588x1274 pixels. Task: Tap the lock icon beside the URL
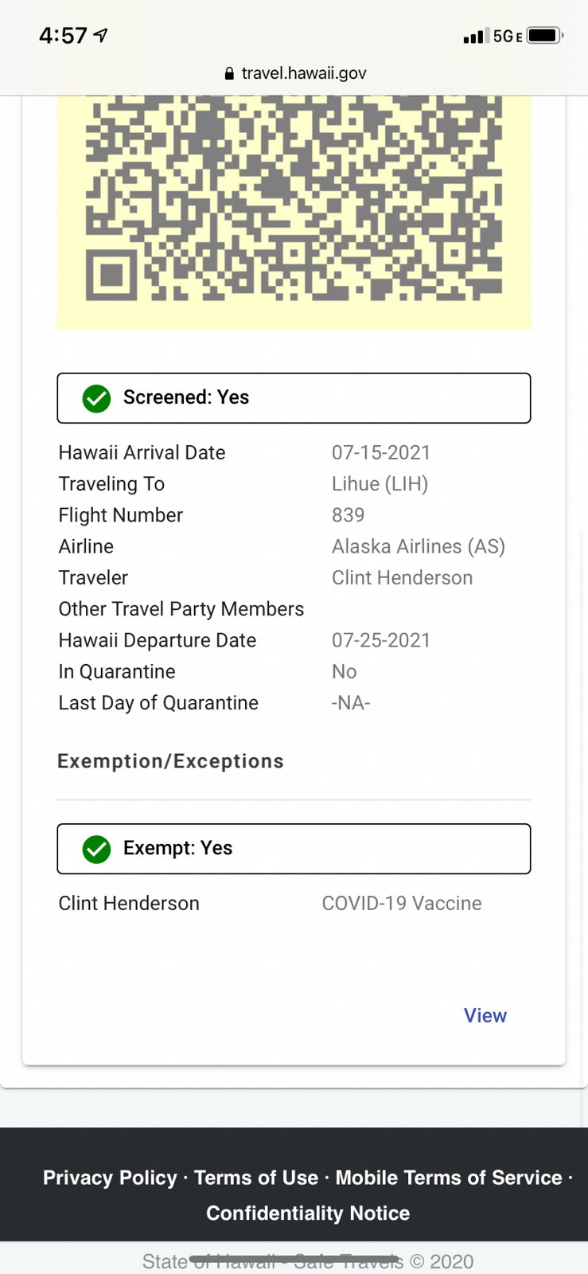tap(229, 73)
